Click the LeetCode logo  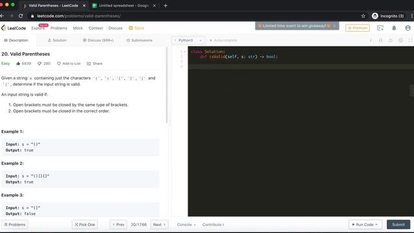click(x=14, y=28)
